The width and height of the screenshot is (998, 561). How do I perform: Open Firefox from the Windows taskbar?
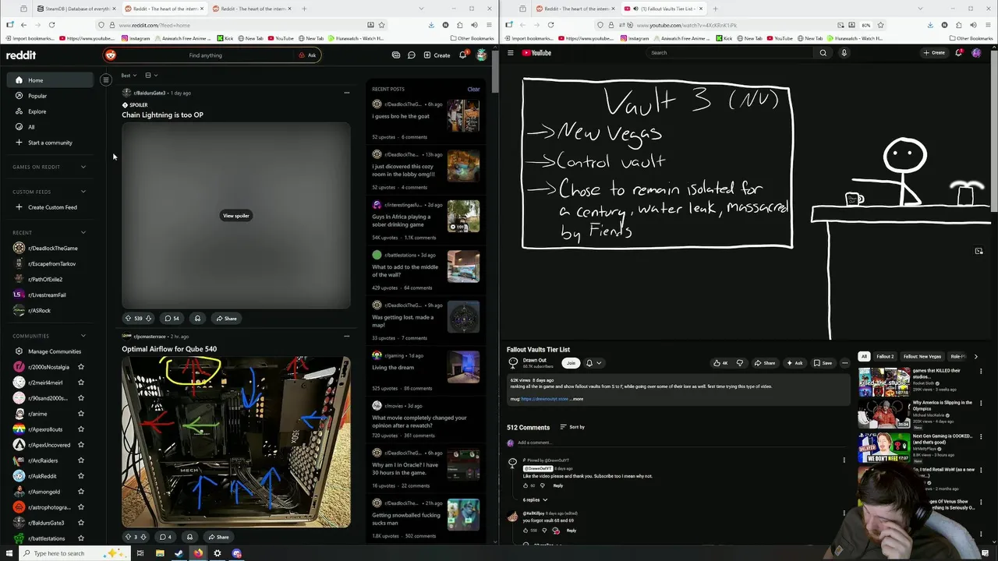tap(198, 553)
